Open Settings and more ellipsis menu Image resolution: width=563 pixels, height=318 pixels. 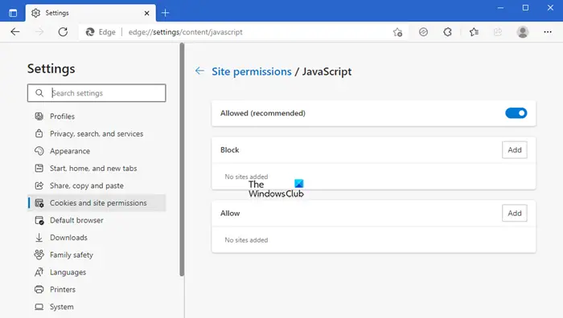click(548, 32)
